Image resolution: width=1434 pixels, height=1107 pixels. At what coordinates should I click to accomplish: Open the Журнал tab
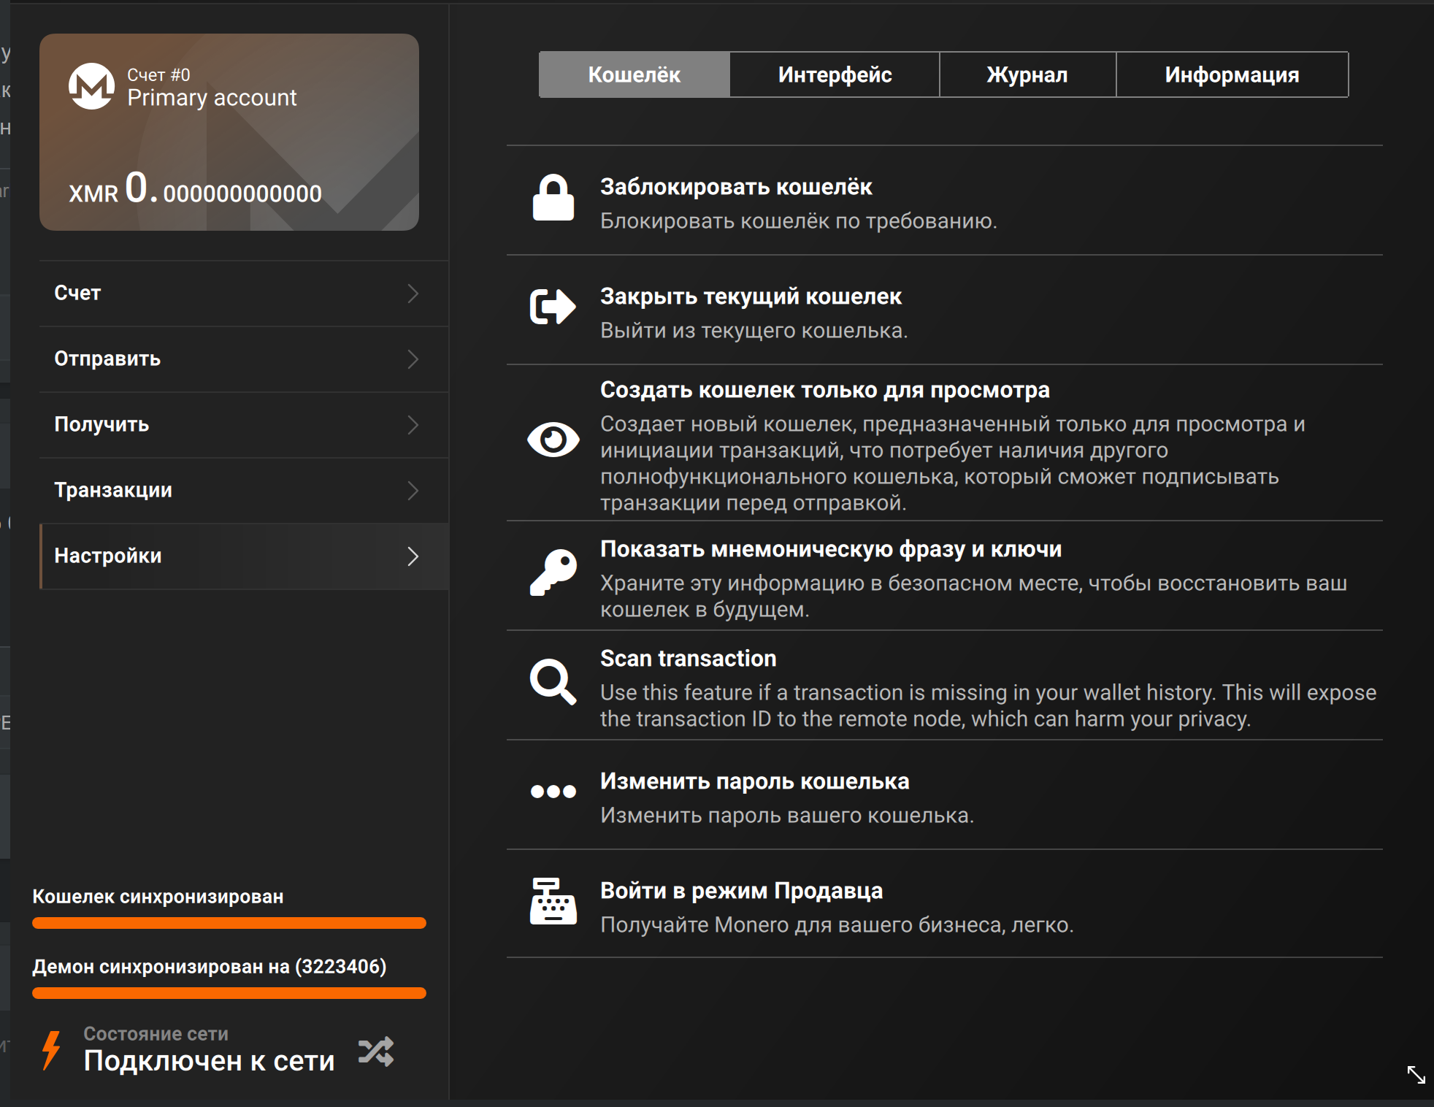1027,74
